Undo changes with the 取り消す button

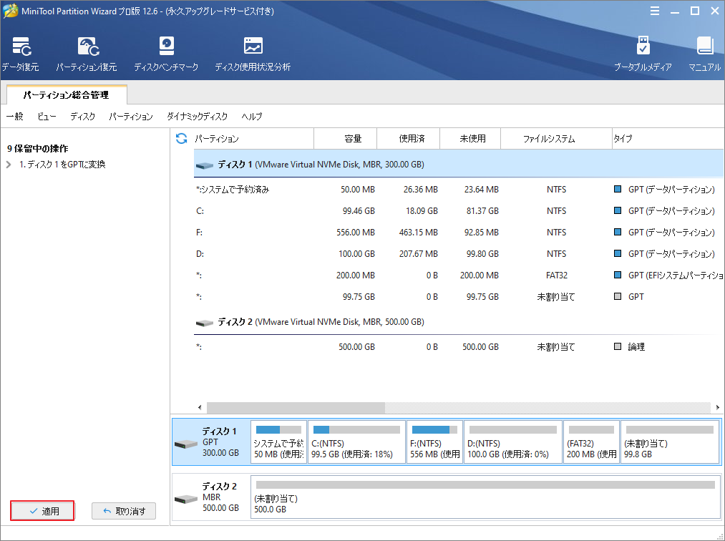point(123,510)
